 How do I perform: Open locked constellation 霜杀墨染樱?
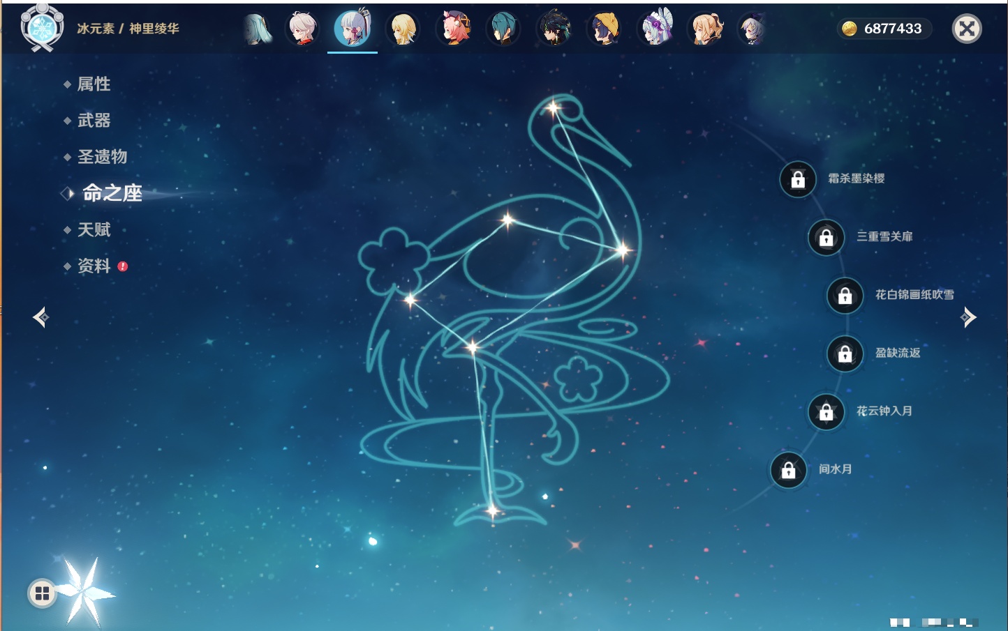pos(798,179)
